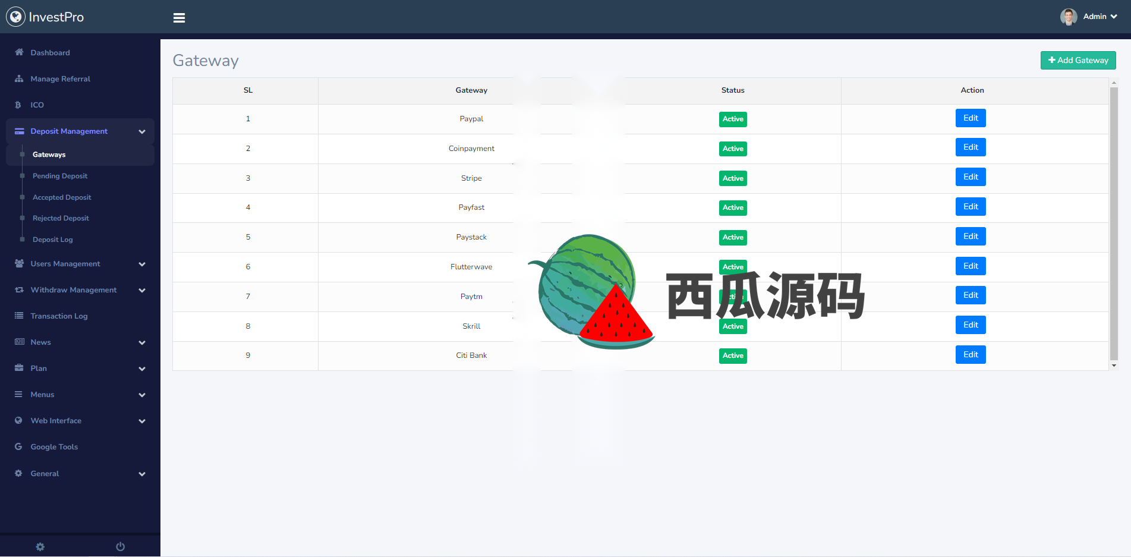Image resolution: width=1131 pixels, height=557 pixels.
Task: Click the Users Management group icon
Action: click(x=19, y=263)
